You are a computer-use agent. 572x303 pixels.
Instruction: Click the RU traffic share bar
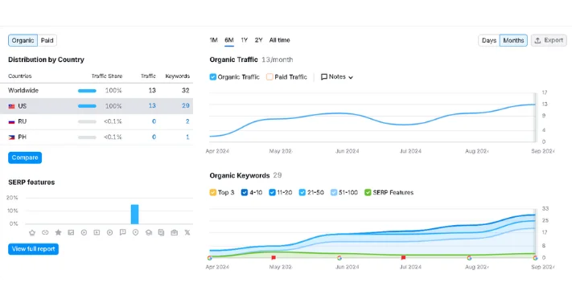87,122
